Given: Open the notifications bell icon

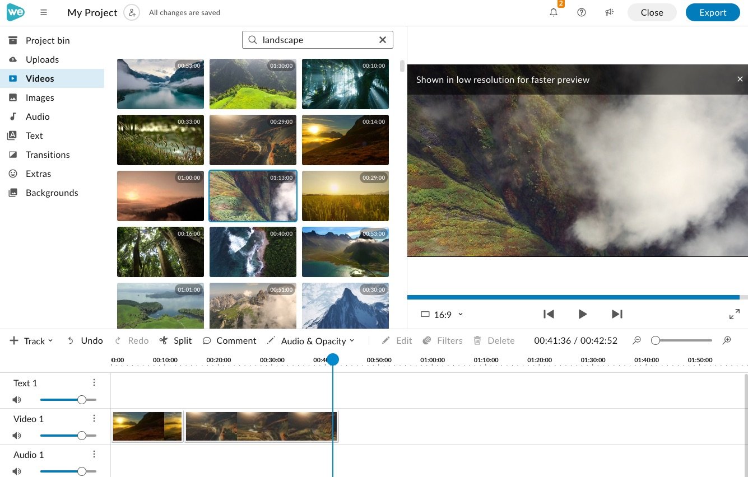Looking at the screenshot, I should pos(554,12).
